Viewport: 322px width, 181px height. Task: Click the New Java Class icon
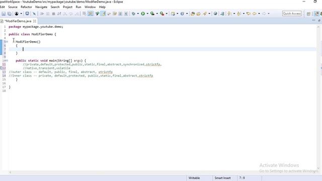182,14
